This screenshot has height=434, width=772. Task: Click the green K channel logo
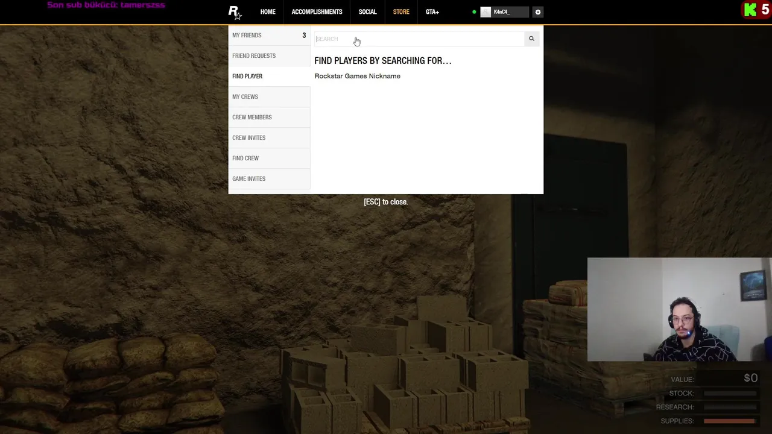(x=750, y=10)
